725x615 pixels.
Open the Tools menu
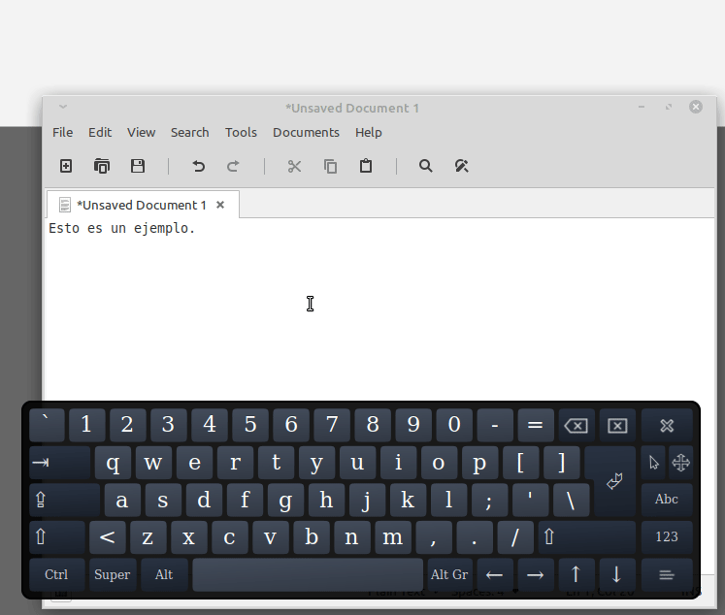(x=241, y=132)
